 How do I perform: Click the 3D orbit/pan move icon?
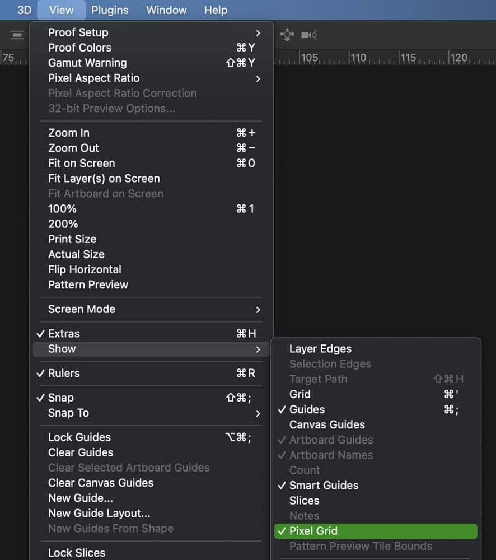click(287, 35)
